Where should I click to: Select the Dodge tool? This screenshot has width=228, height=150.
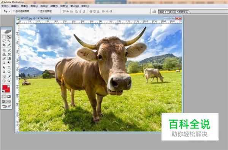(9, 63)
